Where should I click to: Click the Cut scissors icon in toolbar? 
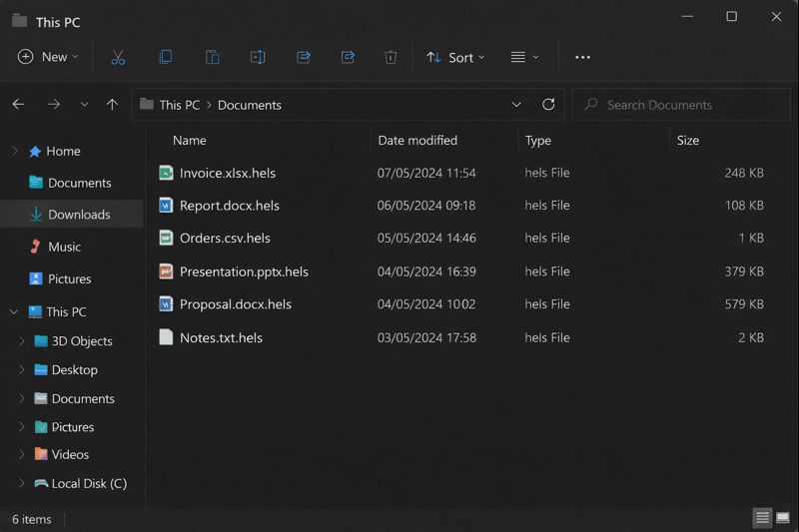point(118,57)
